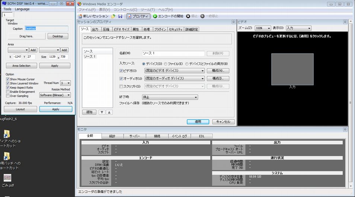Click the X coordinate field showing -1247
The image size is (355, 197).
17,57
